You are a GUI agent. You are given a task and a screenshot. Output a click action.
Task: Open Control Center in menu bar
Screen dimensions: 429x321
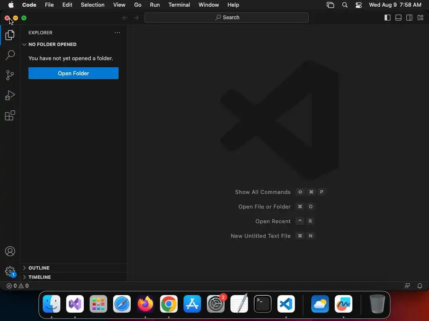[359, 5]
